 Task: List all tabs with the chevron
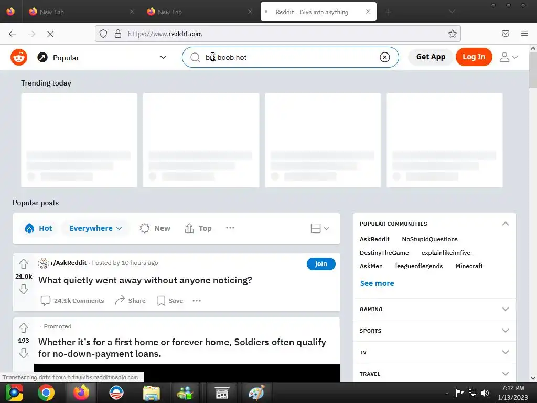tap(452, 12)
